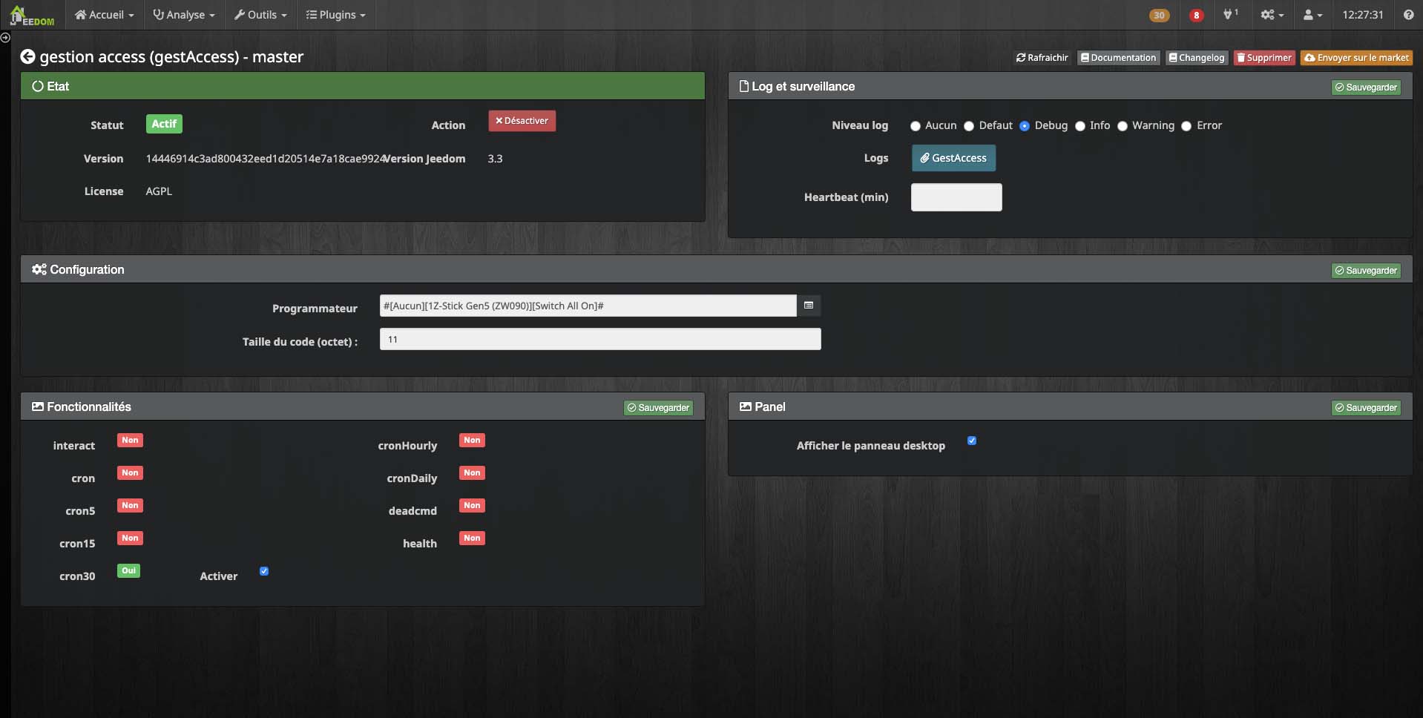Open the red badge showing 8
The width and height of the screenshot is (1423, 718).
pyautogui.click(x=1196, y=15)
